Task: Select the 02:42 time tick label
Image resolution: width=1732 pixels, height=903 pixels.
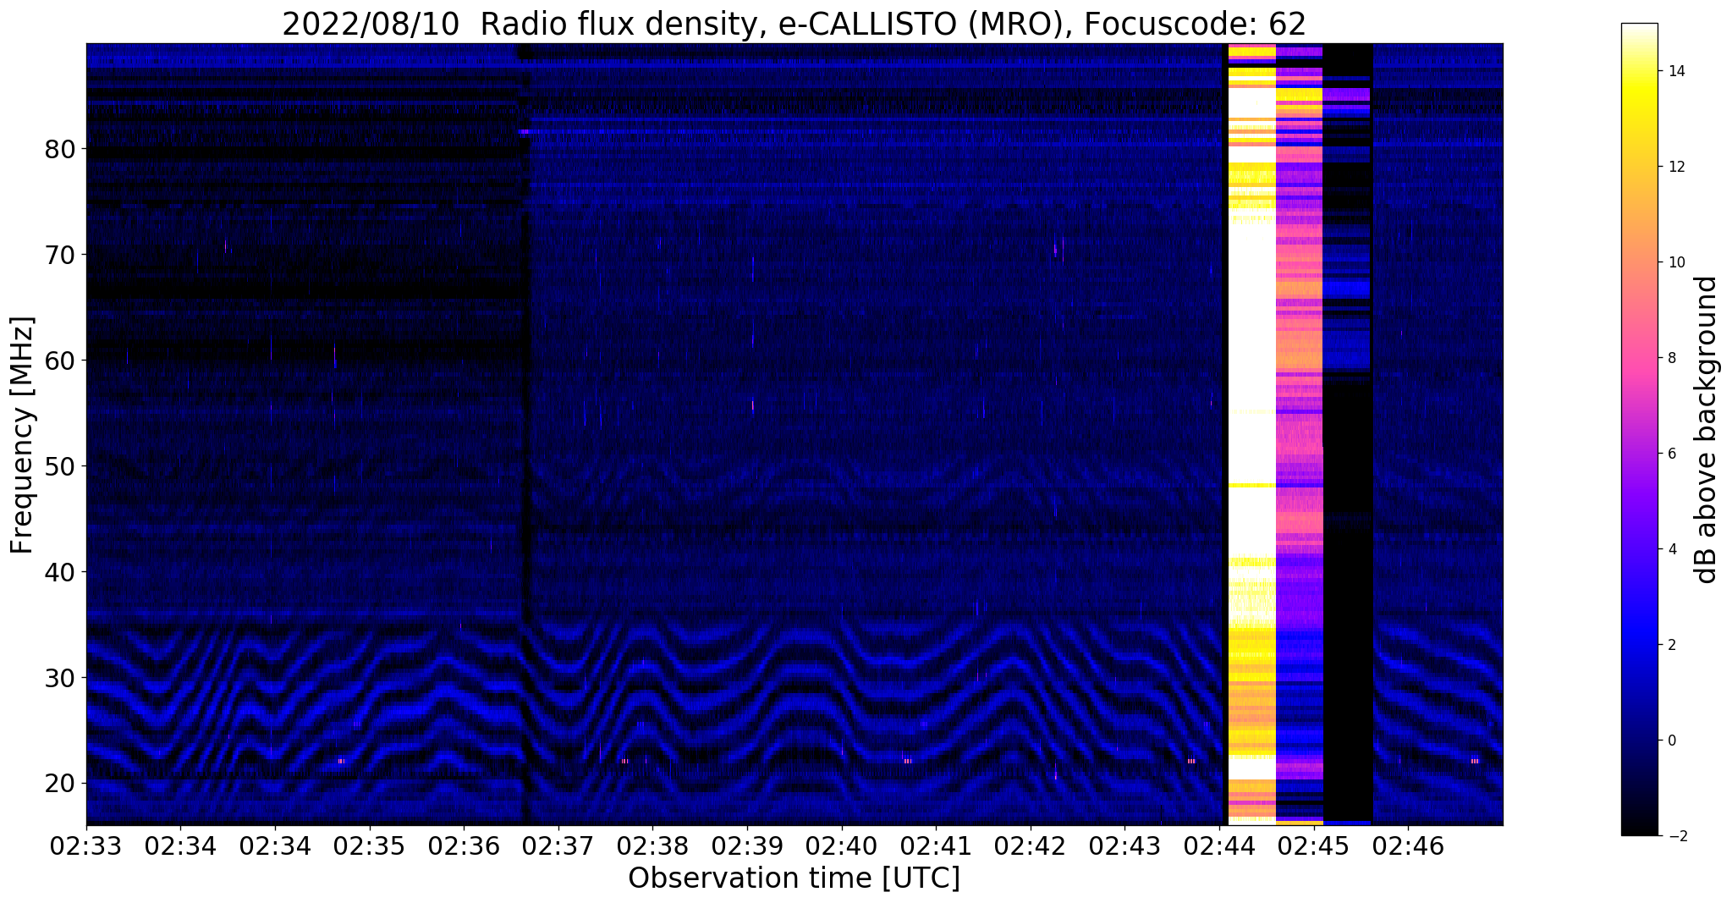Action: 1030,845
